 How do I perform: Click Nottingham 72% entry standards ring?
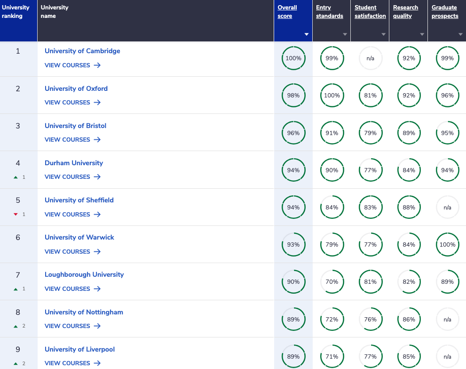[332, 319]
